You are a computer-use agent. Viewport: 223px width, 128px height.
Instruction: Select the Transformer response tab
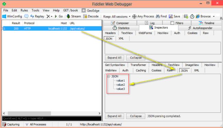(138, 65)
